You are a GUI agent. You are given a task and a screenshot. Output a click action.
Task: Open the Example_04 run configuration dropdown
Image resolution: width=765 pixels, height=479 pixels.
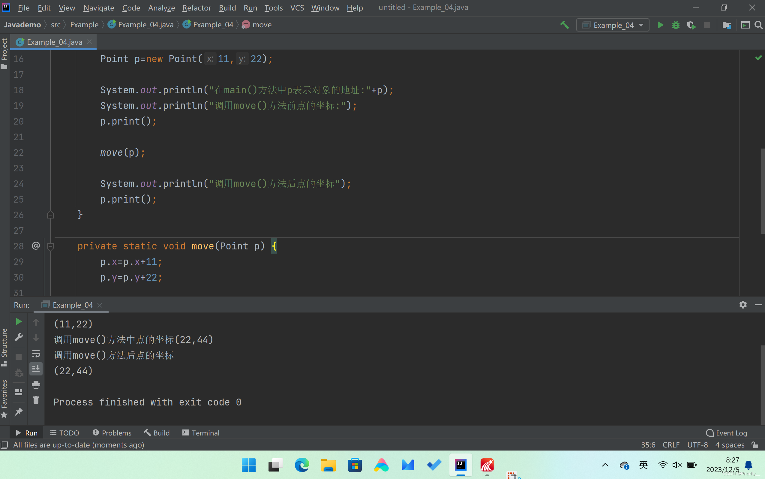(613, 25)
